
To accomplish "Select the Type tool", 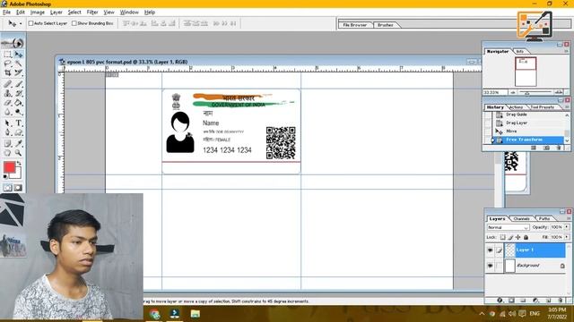I will pos(19,123).
